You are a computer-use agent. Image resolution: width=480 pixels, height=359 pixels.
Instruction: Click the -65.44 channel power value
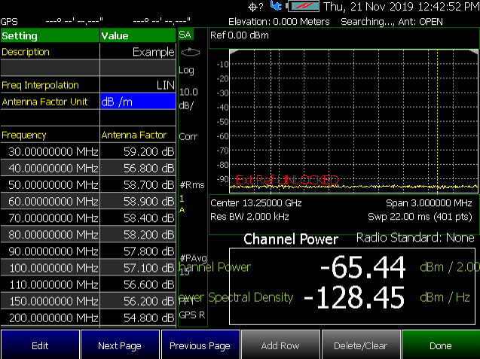coord(362,267)
